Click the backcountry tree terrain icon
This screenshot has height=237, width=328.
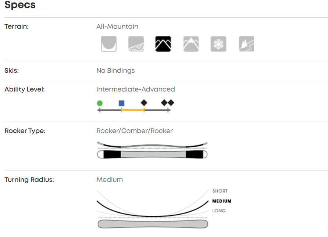click(x=246, y=44)
